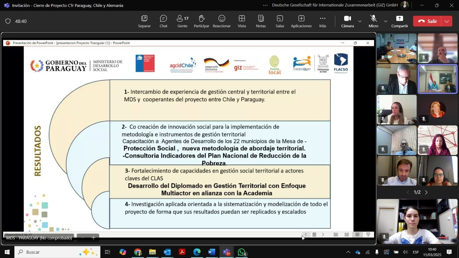
Task: Show the Gente participants list
Action: point(182,21)
